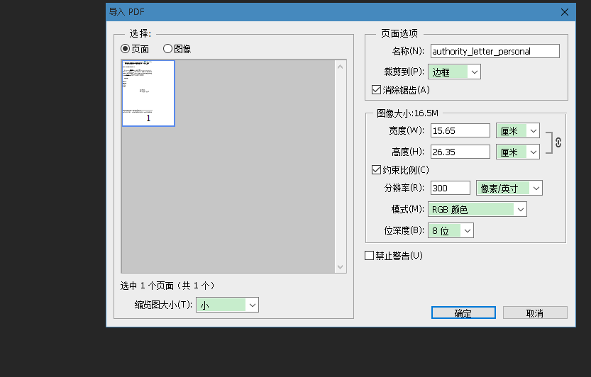The width and height of the screenshot is (591, 377).
Task: Toggle the 约束比例 checkbox
Action: click(376, 170)
